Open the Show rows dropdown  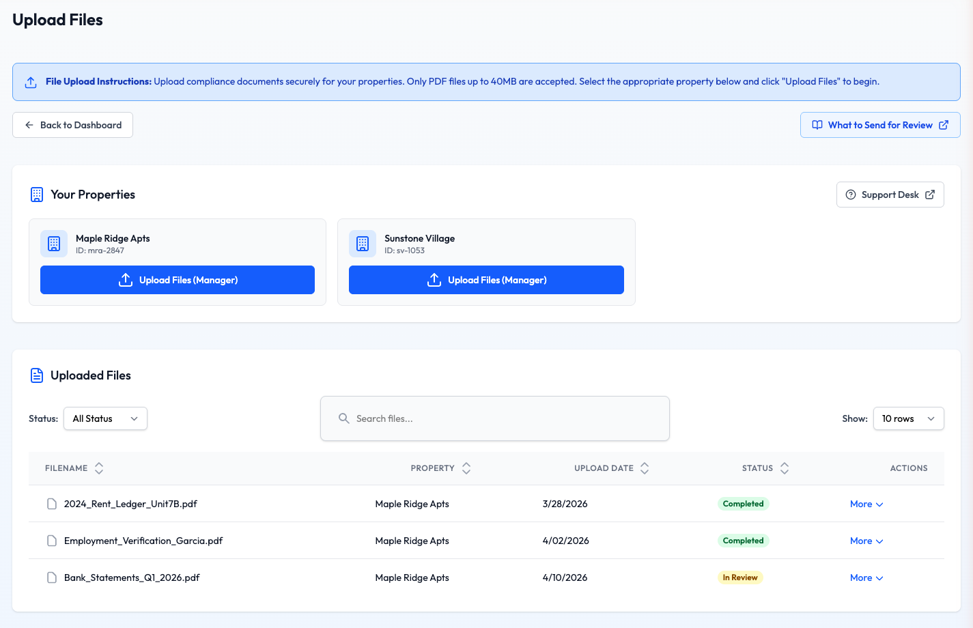(908, 418)
